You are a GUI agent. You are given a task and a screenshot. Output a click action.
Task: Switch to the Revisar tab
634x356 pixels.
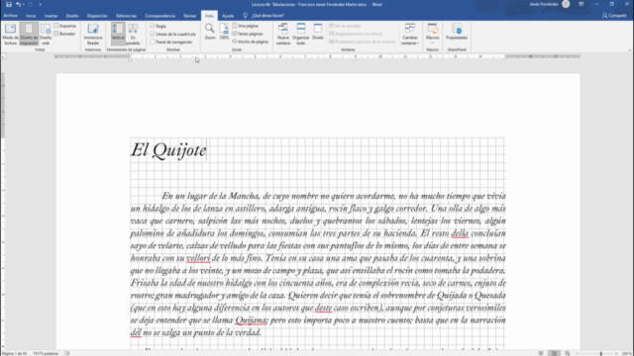(x=190, y=16)
